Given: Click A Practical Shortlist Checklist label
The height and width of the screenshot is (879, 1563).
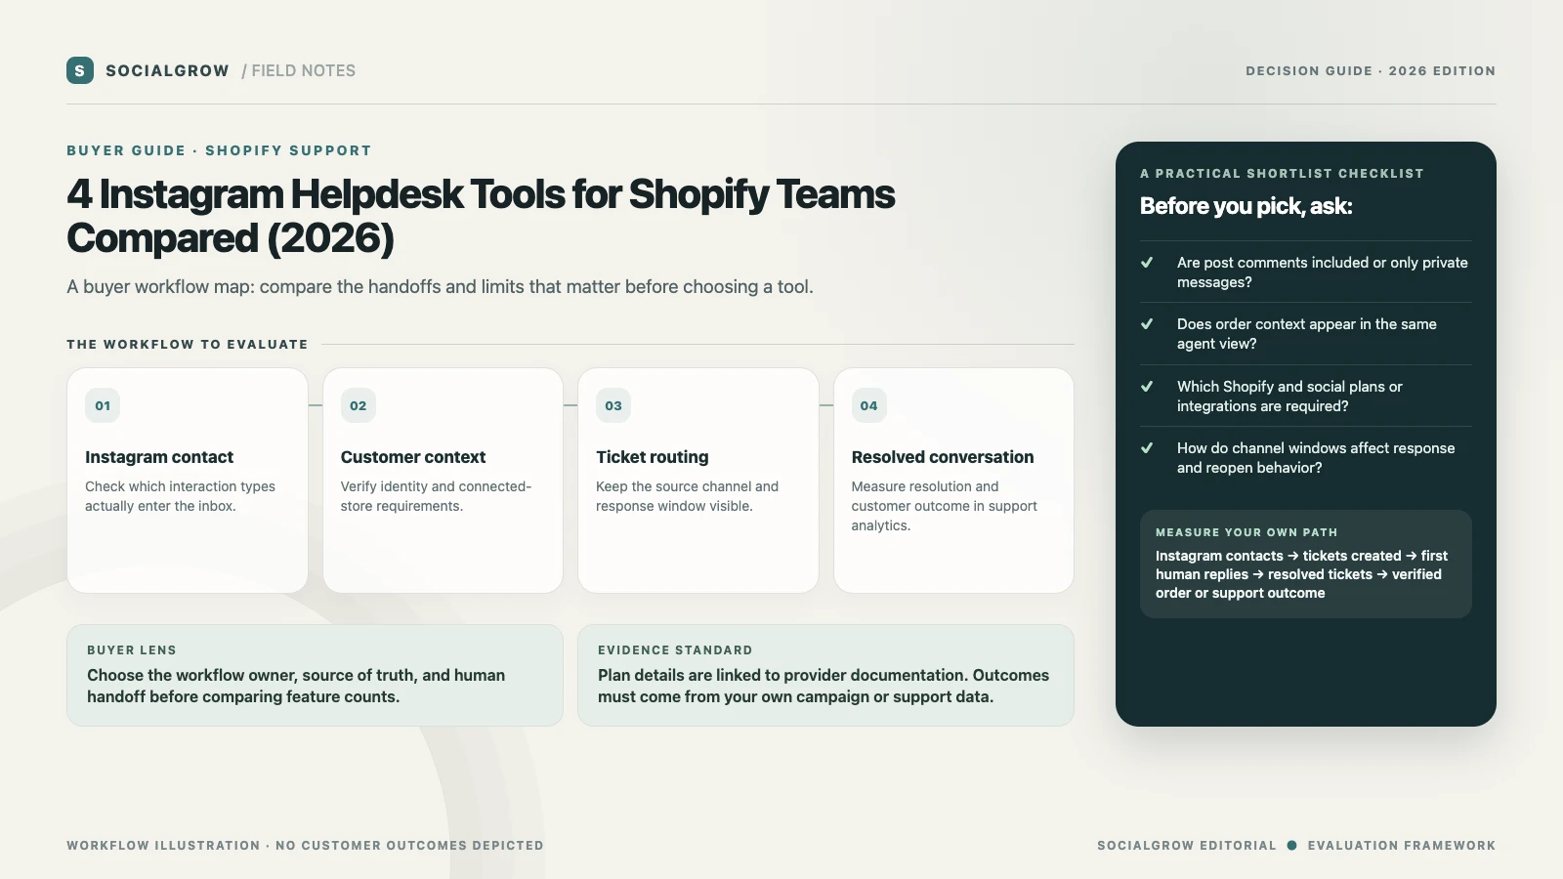Looking at the screenshot, I should click(1282, 174).
